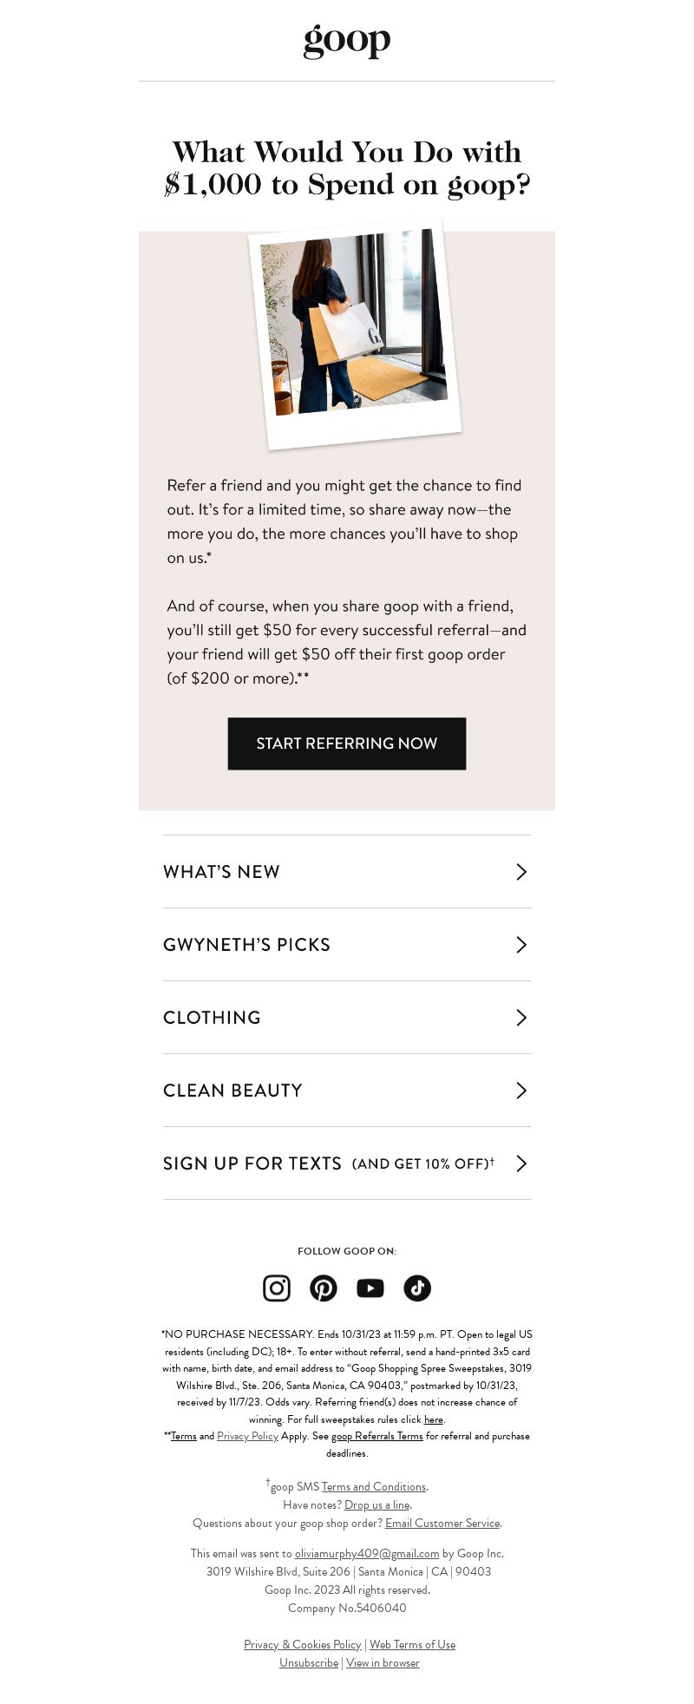Click the Start Referring Now button

(347, 744)
